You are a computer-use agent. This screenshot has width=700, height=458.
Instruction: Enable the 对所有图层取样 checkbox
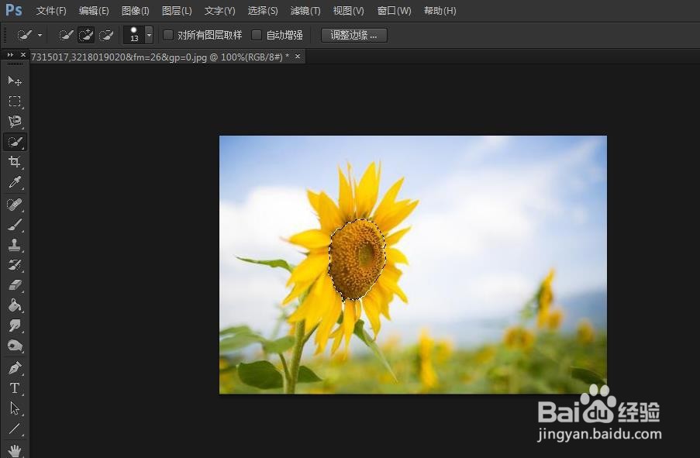(168, 35)
